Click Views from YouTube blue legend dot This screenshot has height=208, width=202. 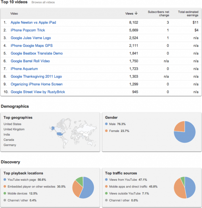coord(107,179)
